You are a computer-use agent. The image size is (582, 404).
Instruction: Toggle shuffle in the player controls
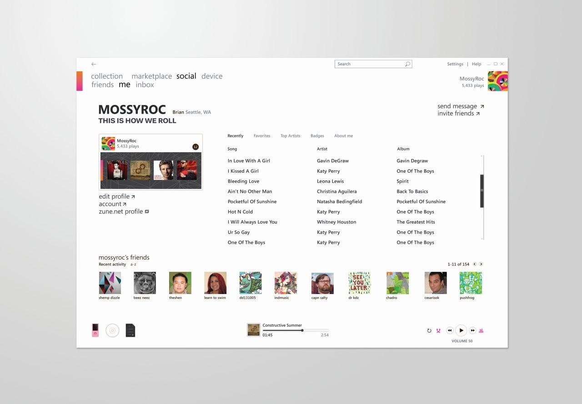click(x=438, y=331)
